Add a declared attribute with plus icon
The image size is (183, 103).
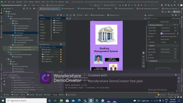click(x=175, y=25)
